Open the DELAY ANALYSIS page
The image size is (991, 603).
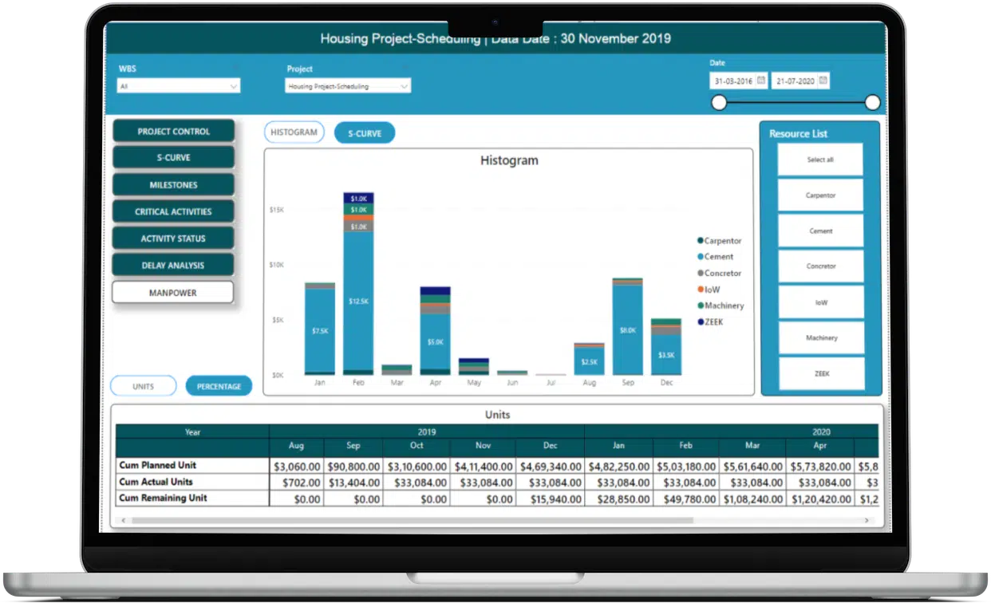(173, 266)
